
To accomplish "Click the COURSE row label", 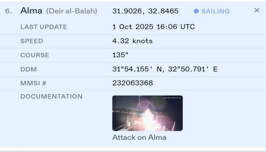I will click(x=35, y=55).
